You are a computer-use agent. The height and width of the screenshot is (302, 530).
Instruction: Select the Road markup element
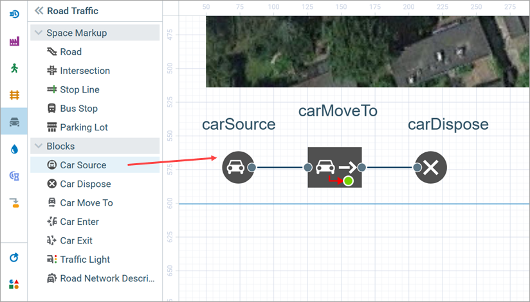[70, 52]
